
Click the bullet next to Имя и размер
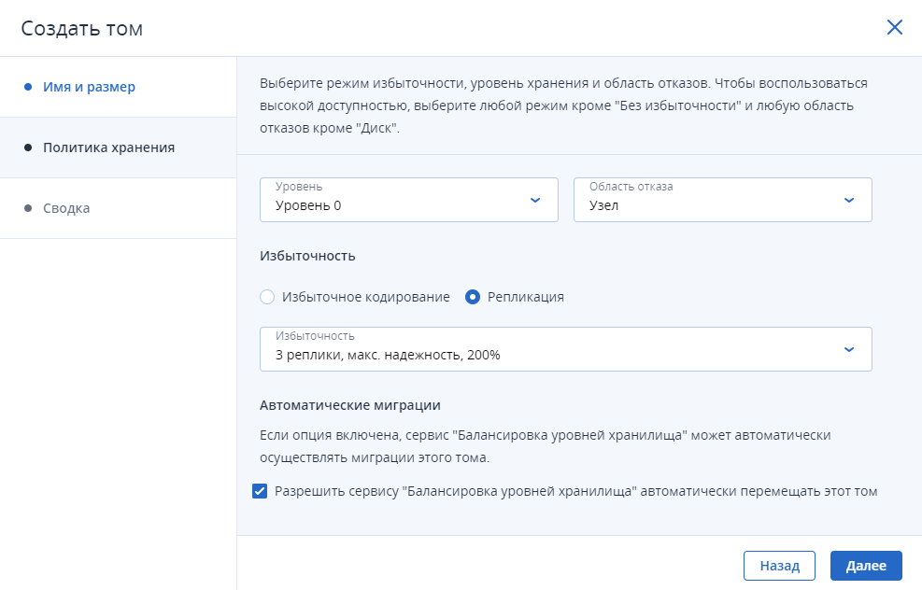[x=28, y=87]
